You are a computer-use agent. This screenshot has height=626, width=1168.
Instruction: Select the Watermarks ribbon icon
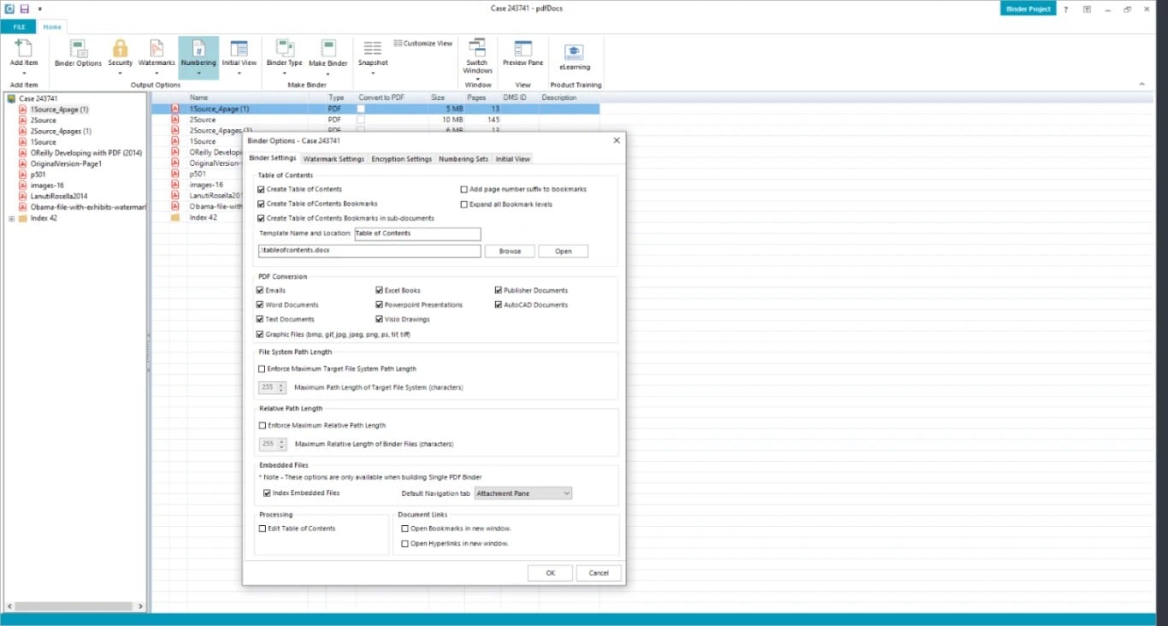pos(156,48)
